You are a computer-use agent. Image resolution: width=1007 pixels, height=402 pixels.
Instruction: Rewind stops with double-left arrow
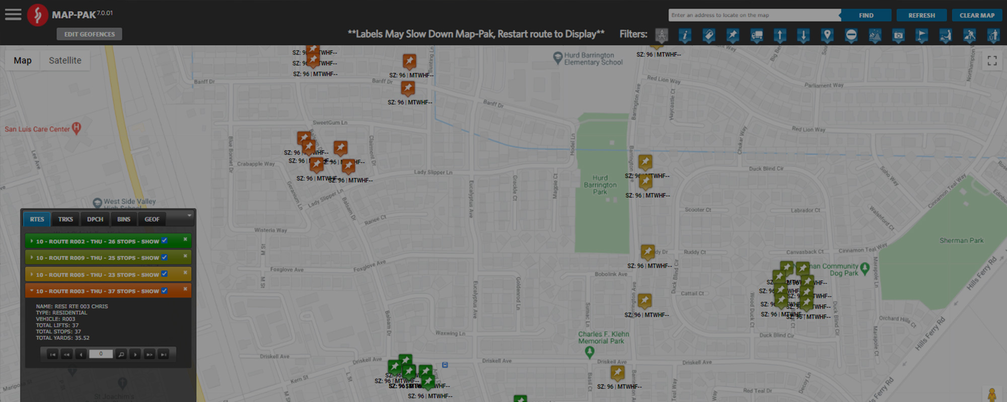66,354
